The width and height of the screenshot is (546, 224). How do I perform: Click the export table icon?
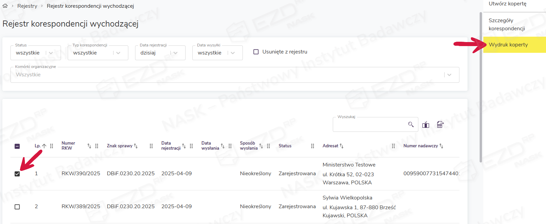[x=440, y=125]
